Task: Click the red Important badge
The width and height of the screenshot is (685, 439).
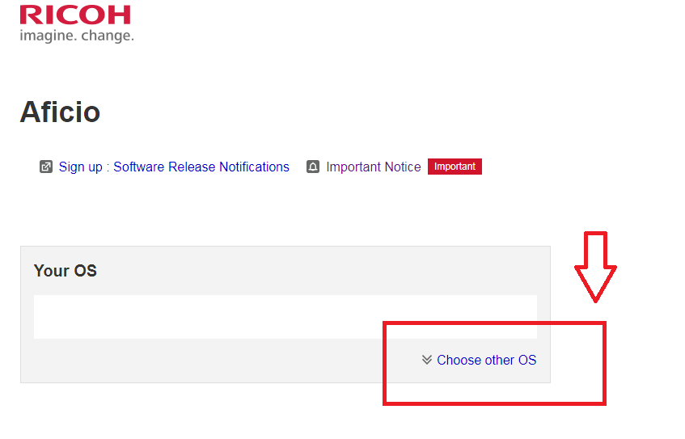Action: [455, 167]
